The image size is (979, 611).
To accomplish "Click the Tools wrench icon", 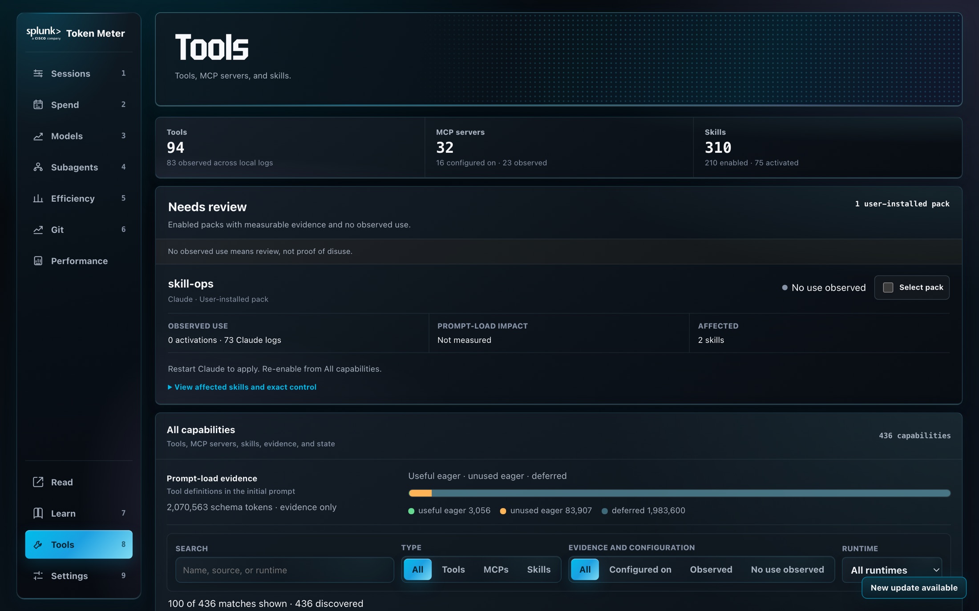I will pyautogui.click(x=38, y=544).
